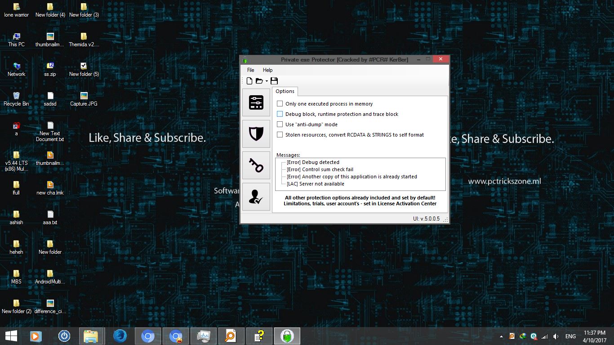Viewport: 614px width, 345px height.
Task: Select the aaa.txt file on desktop
Action: 50,218
